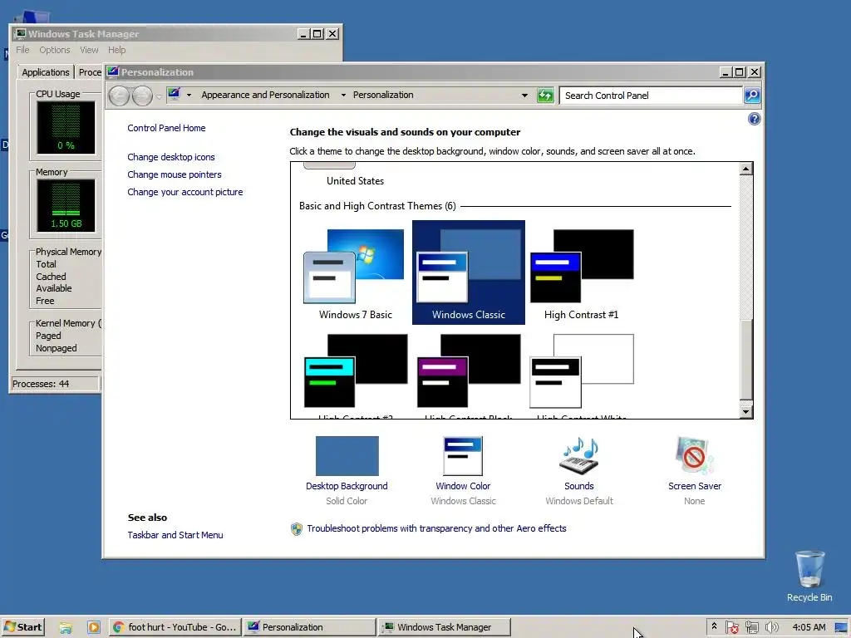Click Change mouse pointers link
851x638 pixels.
click(x=175, y=174)
